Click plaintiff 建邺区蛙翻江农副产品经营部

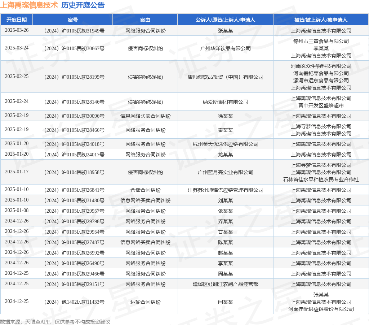point(226,284)
